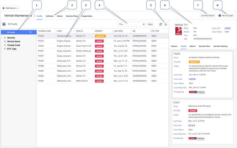This screenshot has height=148, width=237.
Task: Click the Connect Wizard button
Action: click(x=208, y=16)
